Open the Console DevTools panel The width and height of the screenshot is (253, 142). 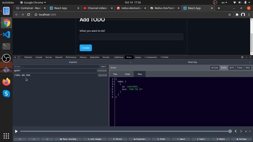coord(39,57)
